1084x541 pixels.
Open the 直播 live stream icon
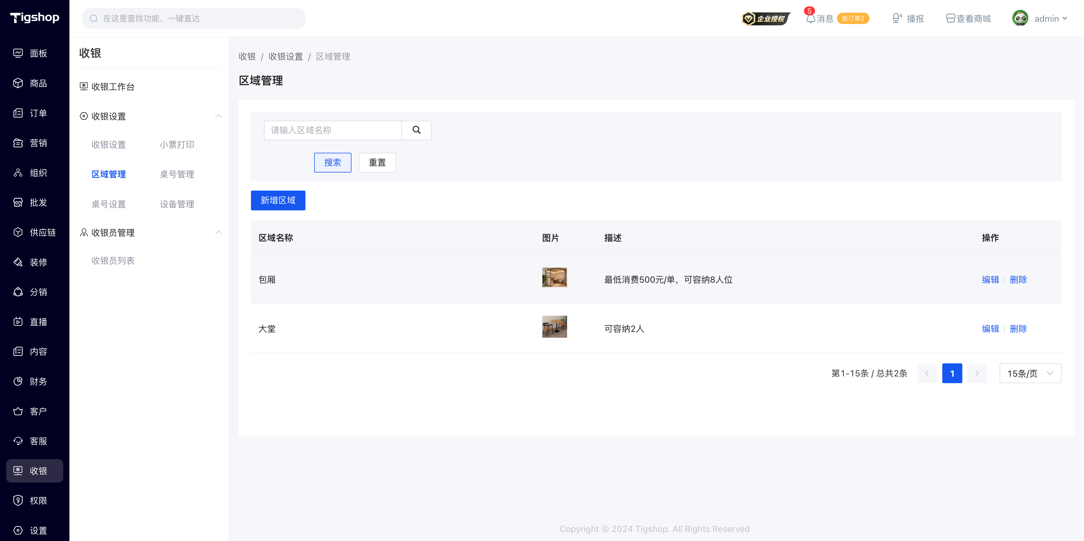tap(18, 322)
